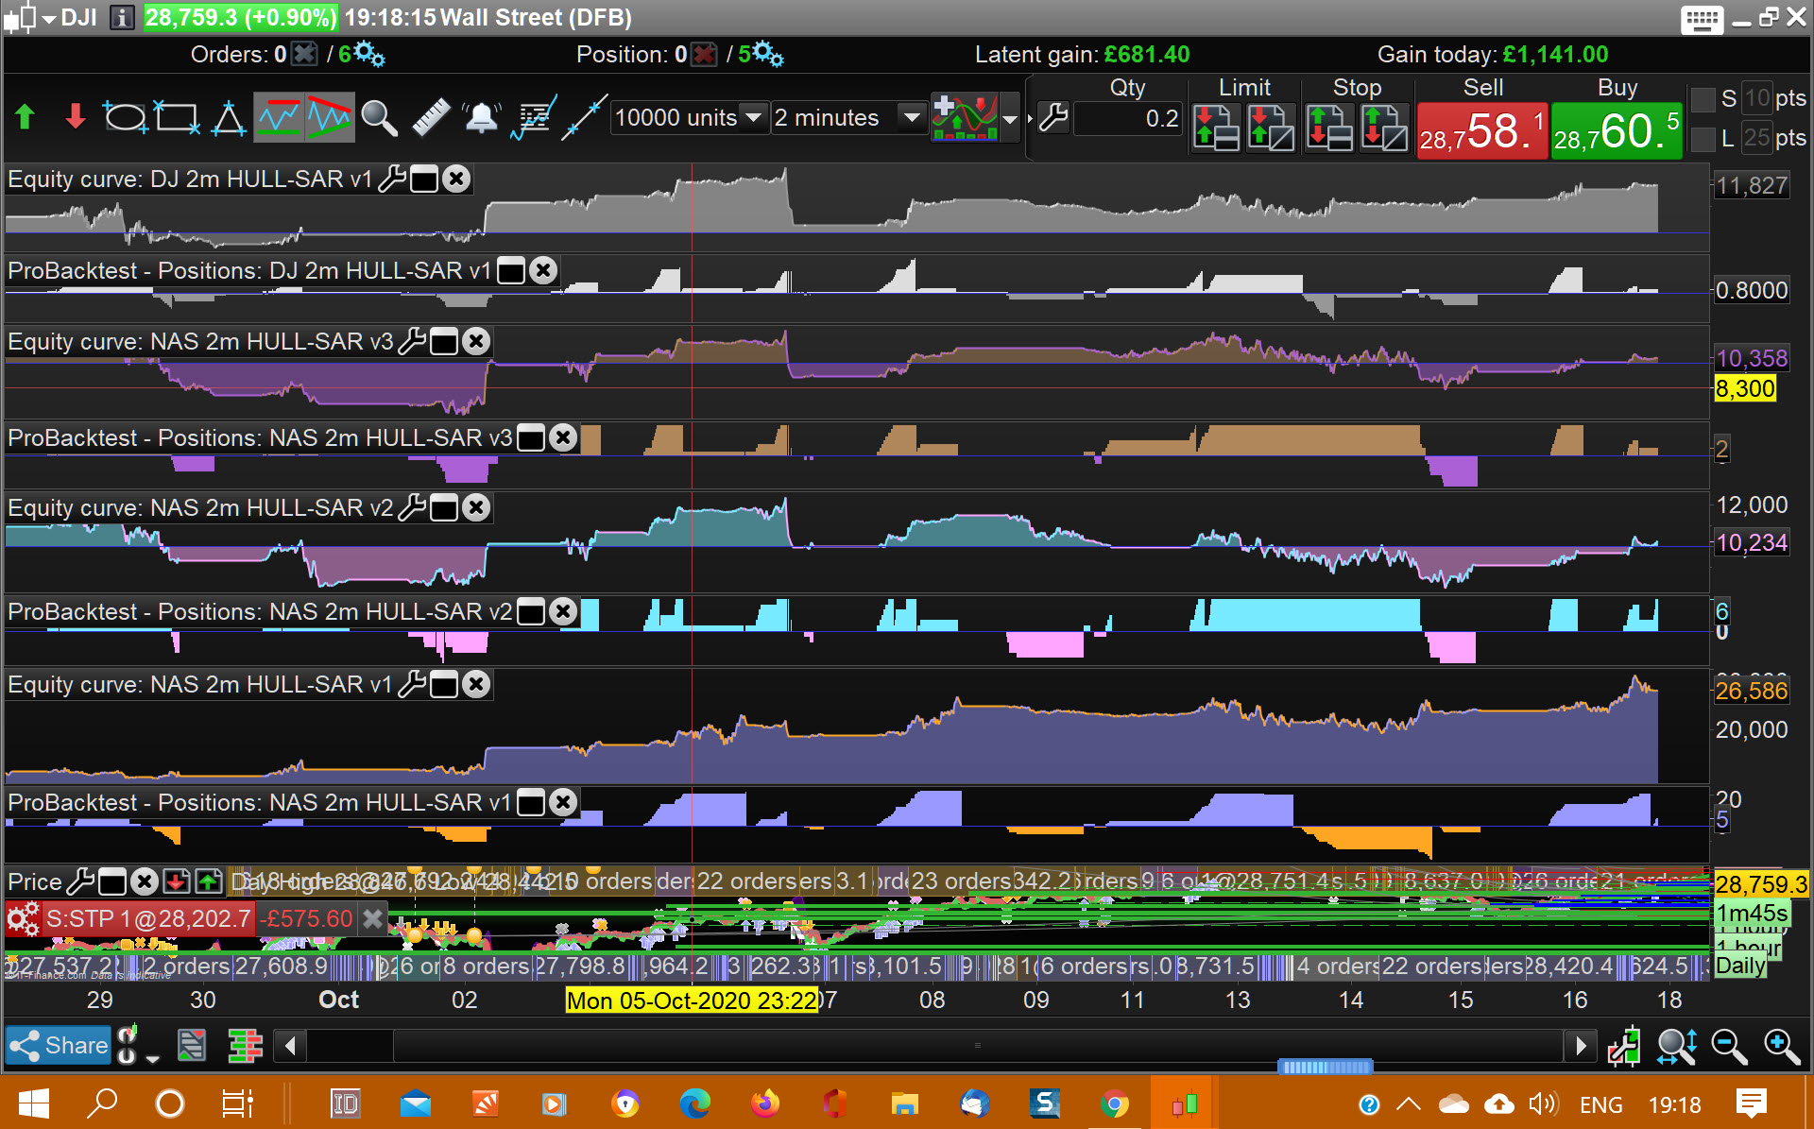The height and width of the screenshot is (1129, 1814).
Task: Switch to the Daily timeframe tab
Action: pos(1739,966)
